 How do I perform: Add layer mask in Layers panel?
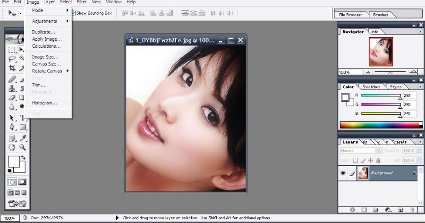(364, 210)
